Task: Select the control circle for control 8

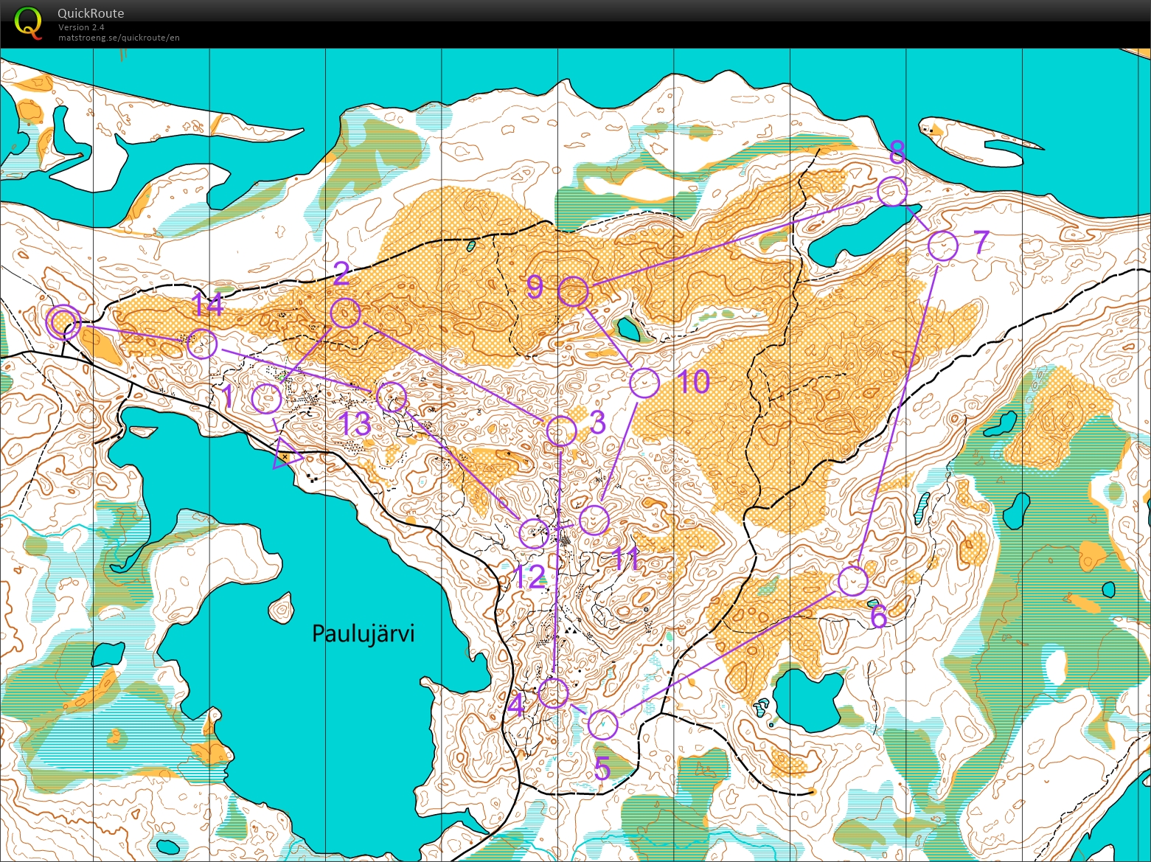Action: [892, 192]
